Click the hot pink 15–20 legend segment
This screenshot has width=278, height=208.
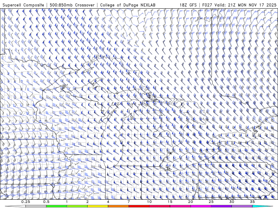[180, 206]
